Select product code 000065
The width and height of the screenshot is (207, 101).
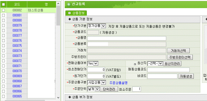[17, 96]
